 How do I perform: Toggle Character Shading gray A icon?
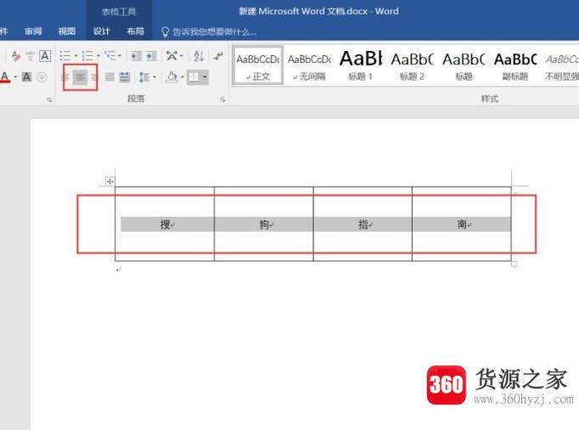tap(26, 76)
